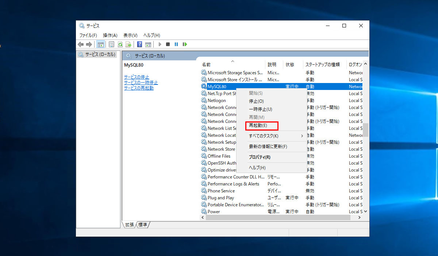Click the gear icon beside Optimize drives

tap(204, 170)
